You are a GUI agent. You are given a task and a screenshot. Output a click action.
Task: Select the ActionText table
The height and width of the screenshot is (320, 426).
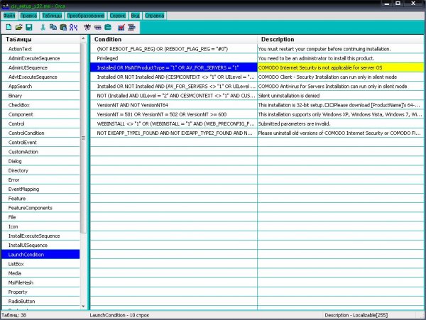click(40, 49)
